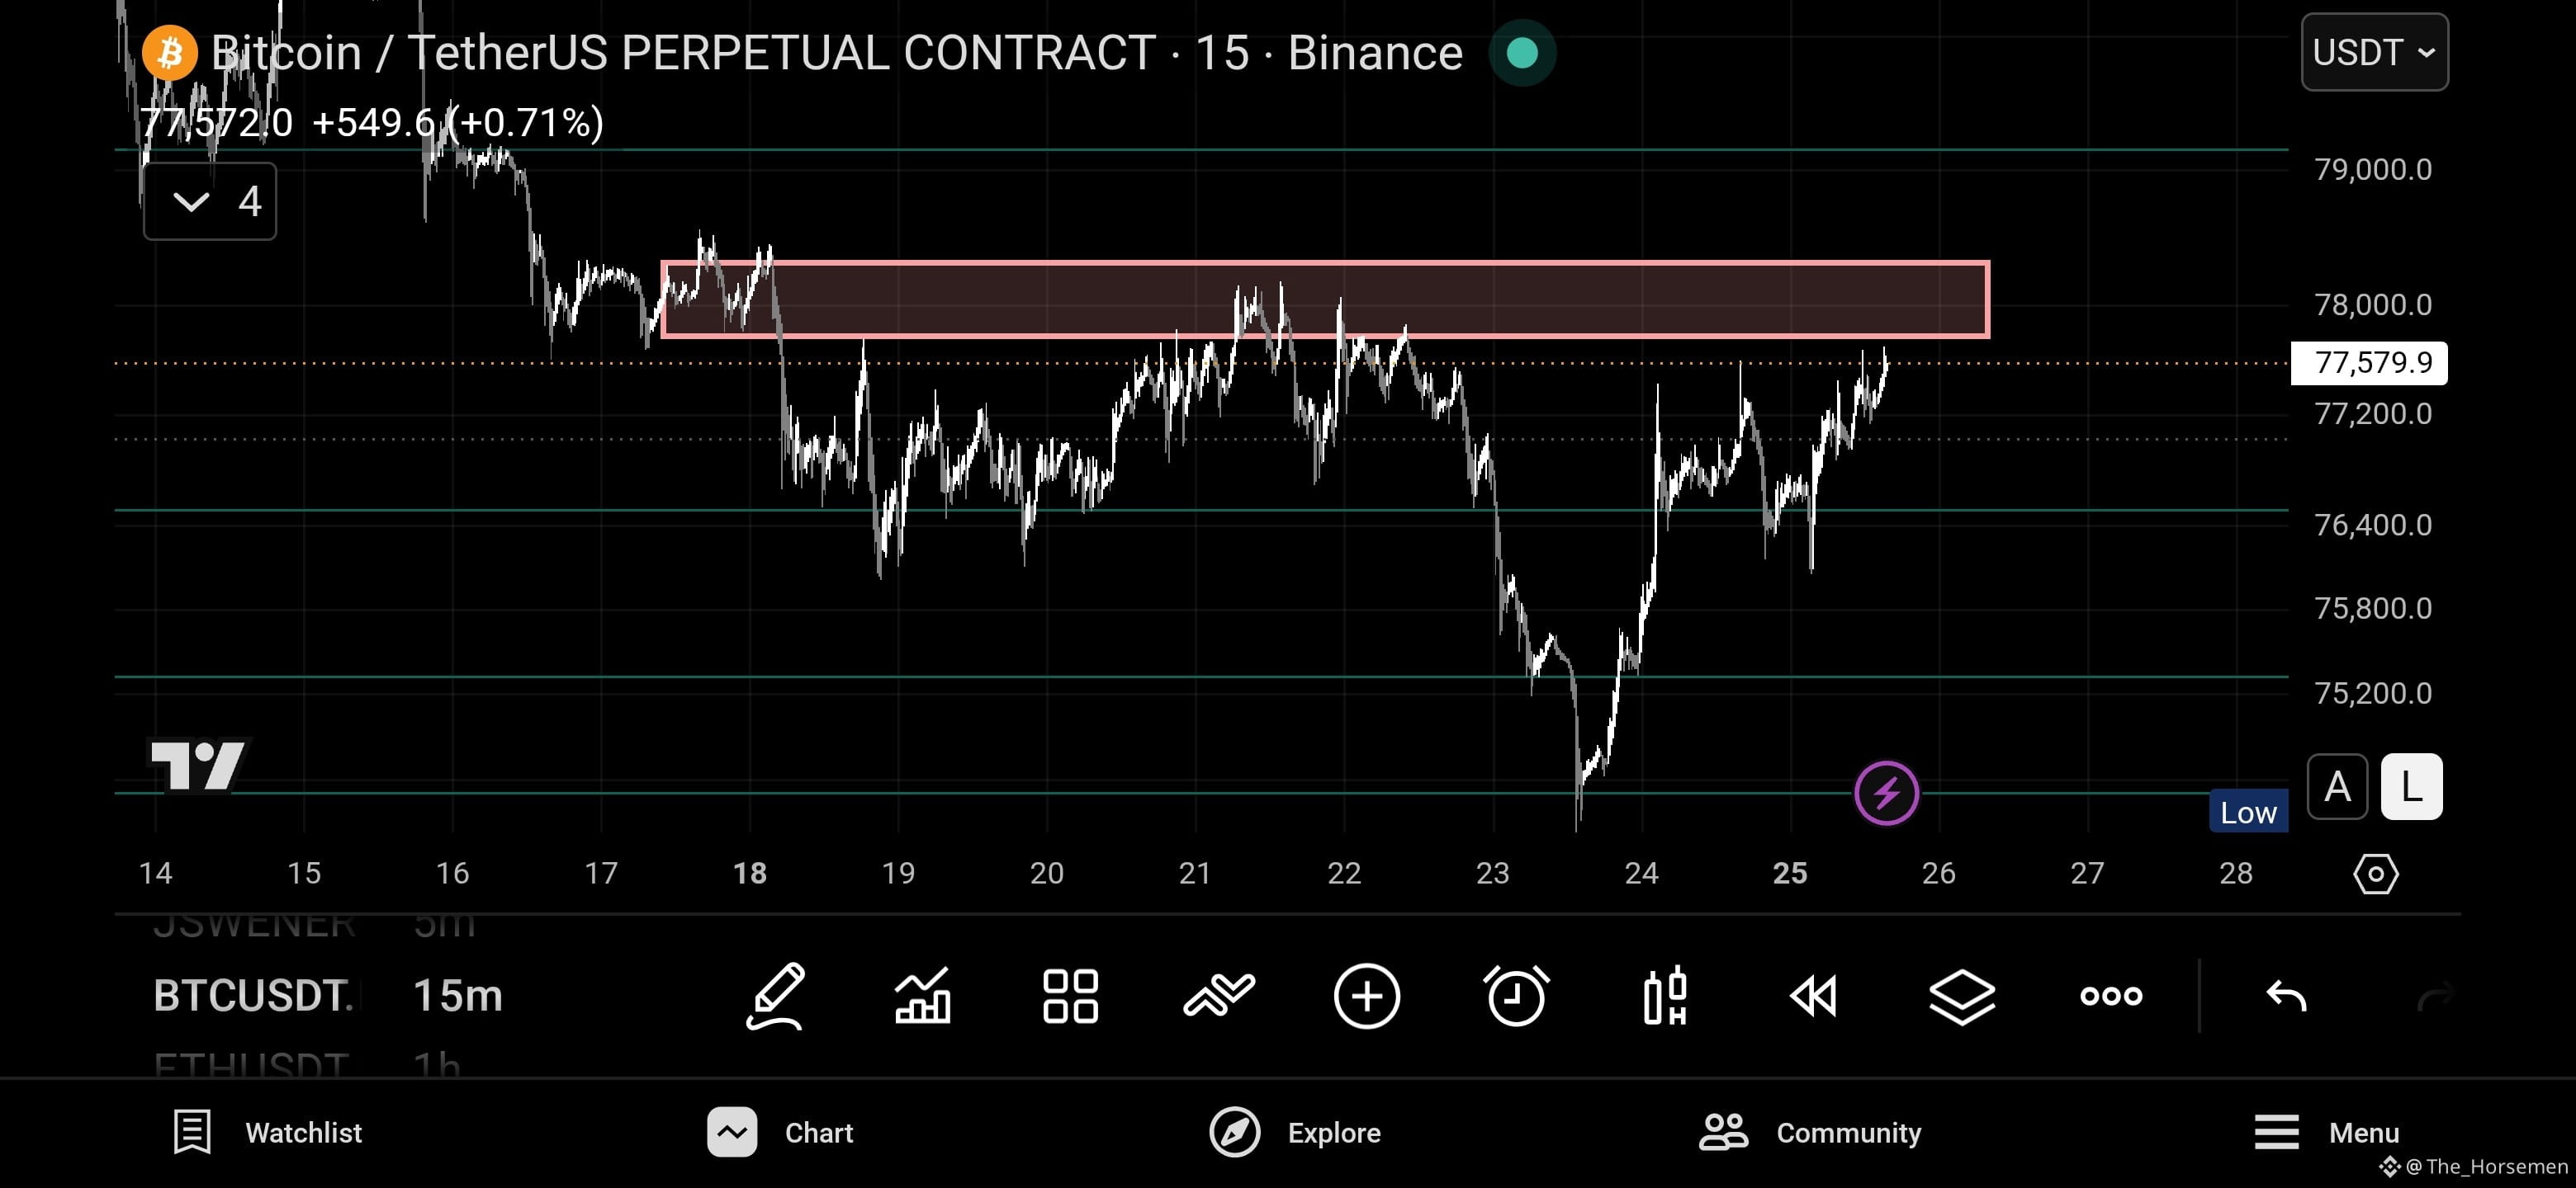The height and width of the screenshot is (1188, 2576).
Task: Click the Low price label
Action: [2248, 813]
